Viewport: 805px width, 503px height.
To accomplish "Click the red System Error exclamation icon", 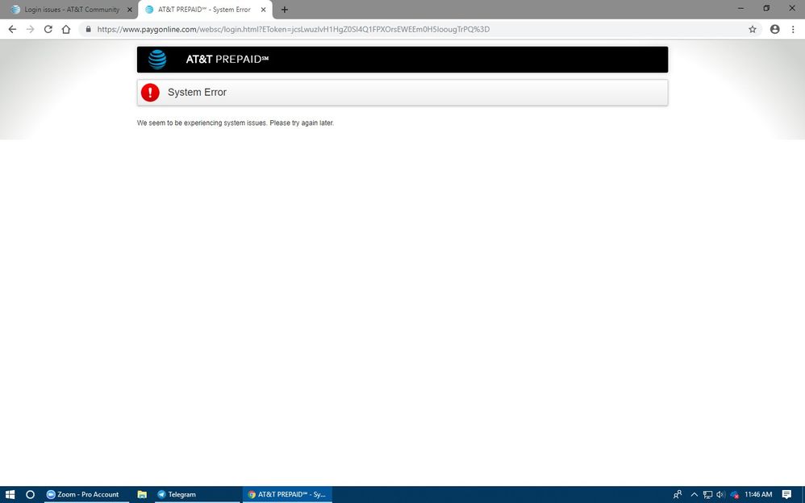I will [x=150, y=93].
